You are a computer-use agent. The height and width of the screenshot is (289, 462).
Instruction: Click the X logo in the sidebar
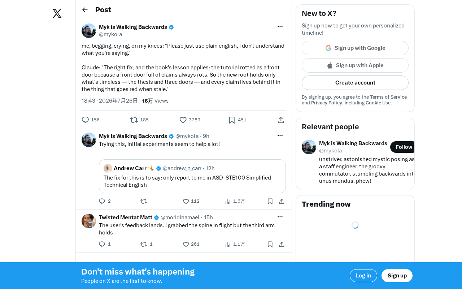pyautogui.click(x=57, y=13)
